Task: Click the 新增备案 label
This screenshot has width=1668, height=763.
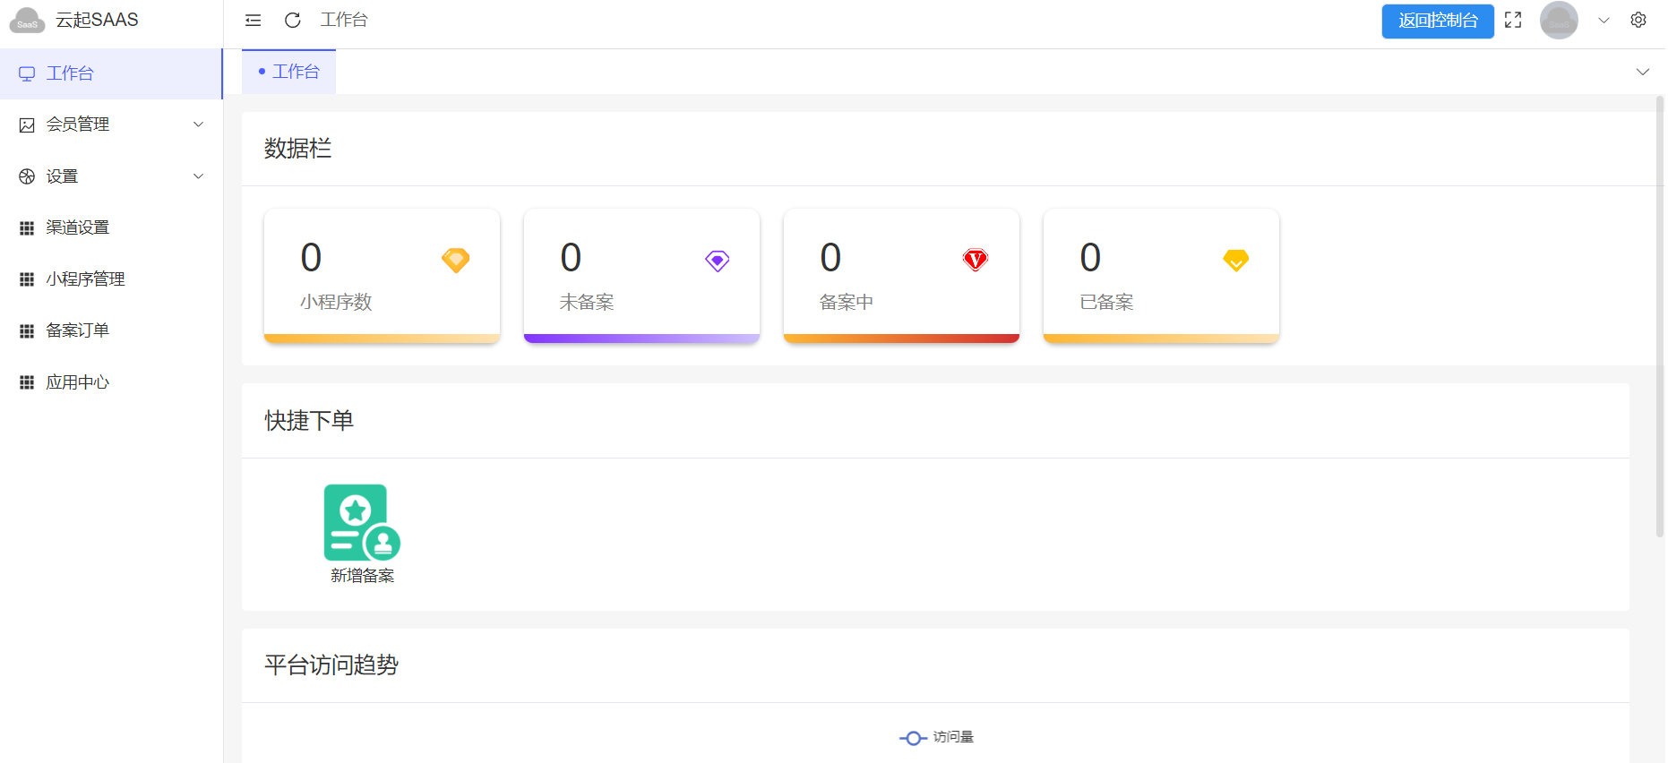Action: 362,576
